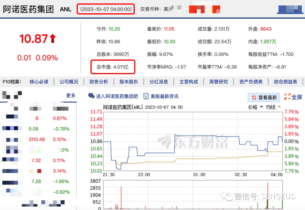Screen dimensions: 305x210
Task: Open the 综合损益表 tab
Action: coord(286,82)
